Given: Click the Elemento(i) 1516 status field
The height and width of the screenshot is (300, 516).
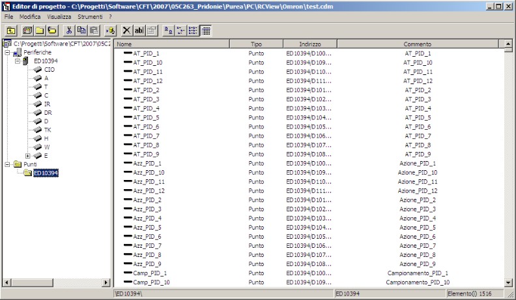Looking at the screenshot, I should [474, 293].
